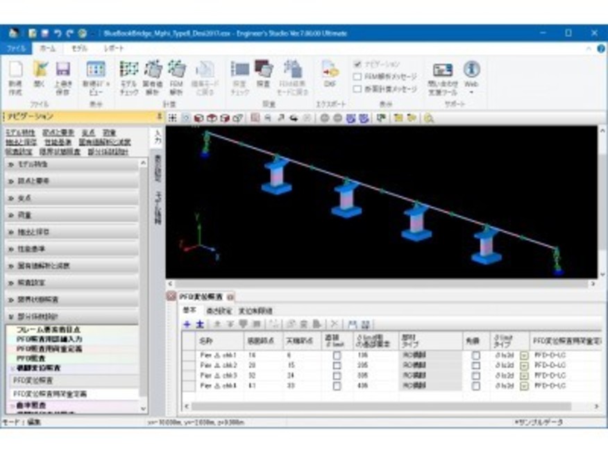Open the ファイル file menu tab

(x=15, y=49)
